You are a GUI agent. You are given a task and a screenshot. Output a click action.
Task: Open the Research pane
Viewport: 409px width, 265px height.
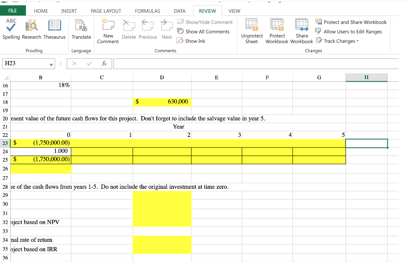[x=32, y=29]
